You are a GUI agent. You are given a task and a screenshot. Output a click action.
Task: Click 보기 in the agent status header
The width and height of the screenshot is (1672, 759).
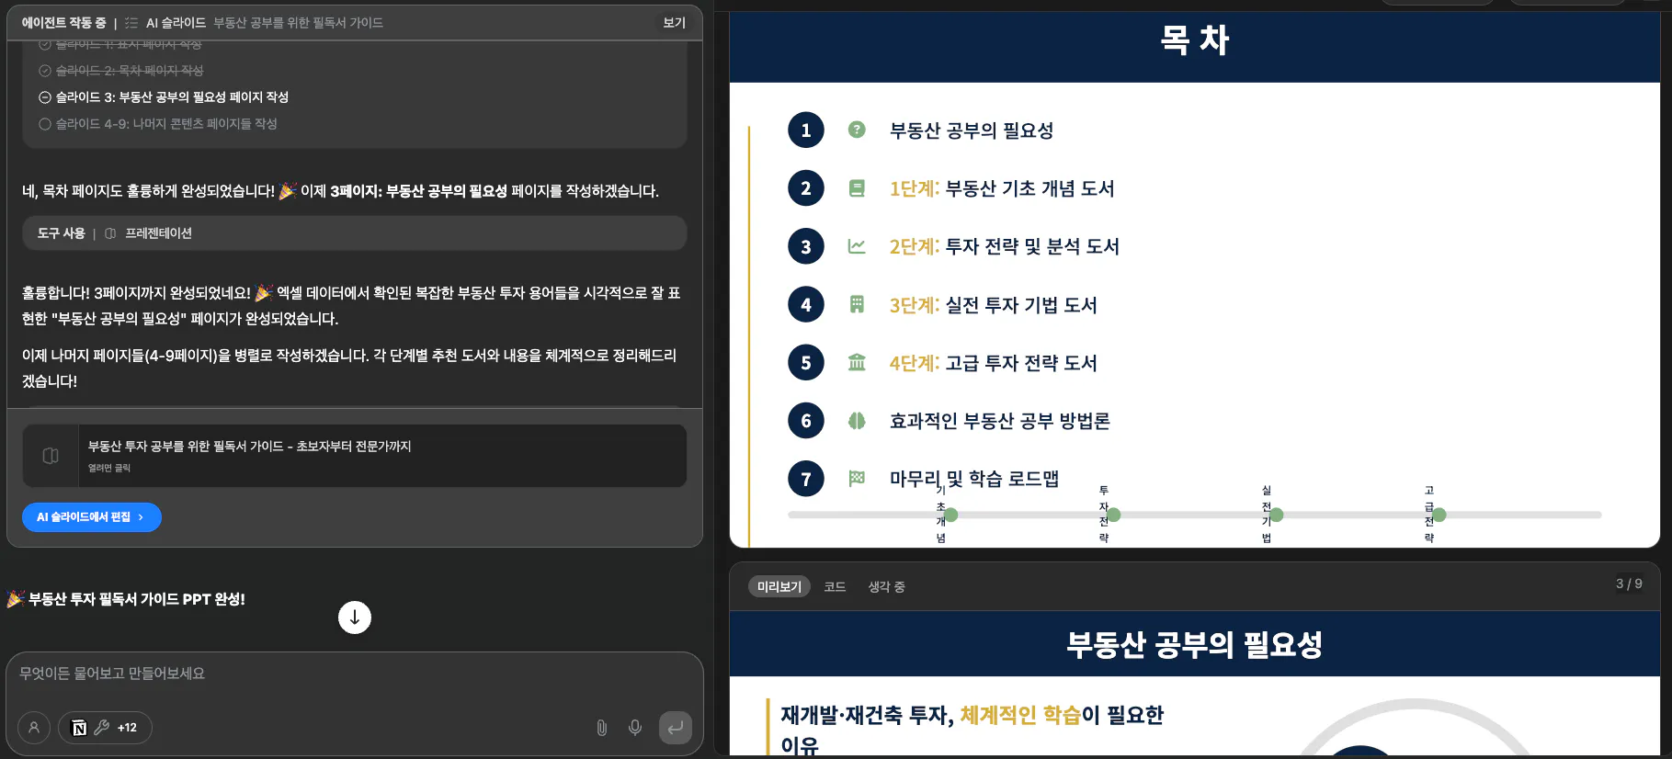point(675,23)
